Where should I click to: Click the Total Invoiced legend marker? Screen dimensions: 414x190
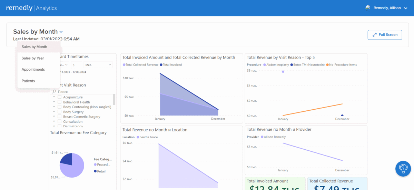coord(161,65)
